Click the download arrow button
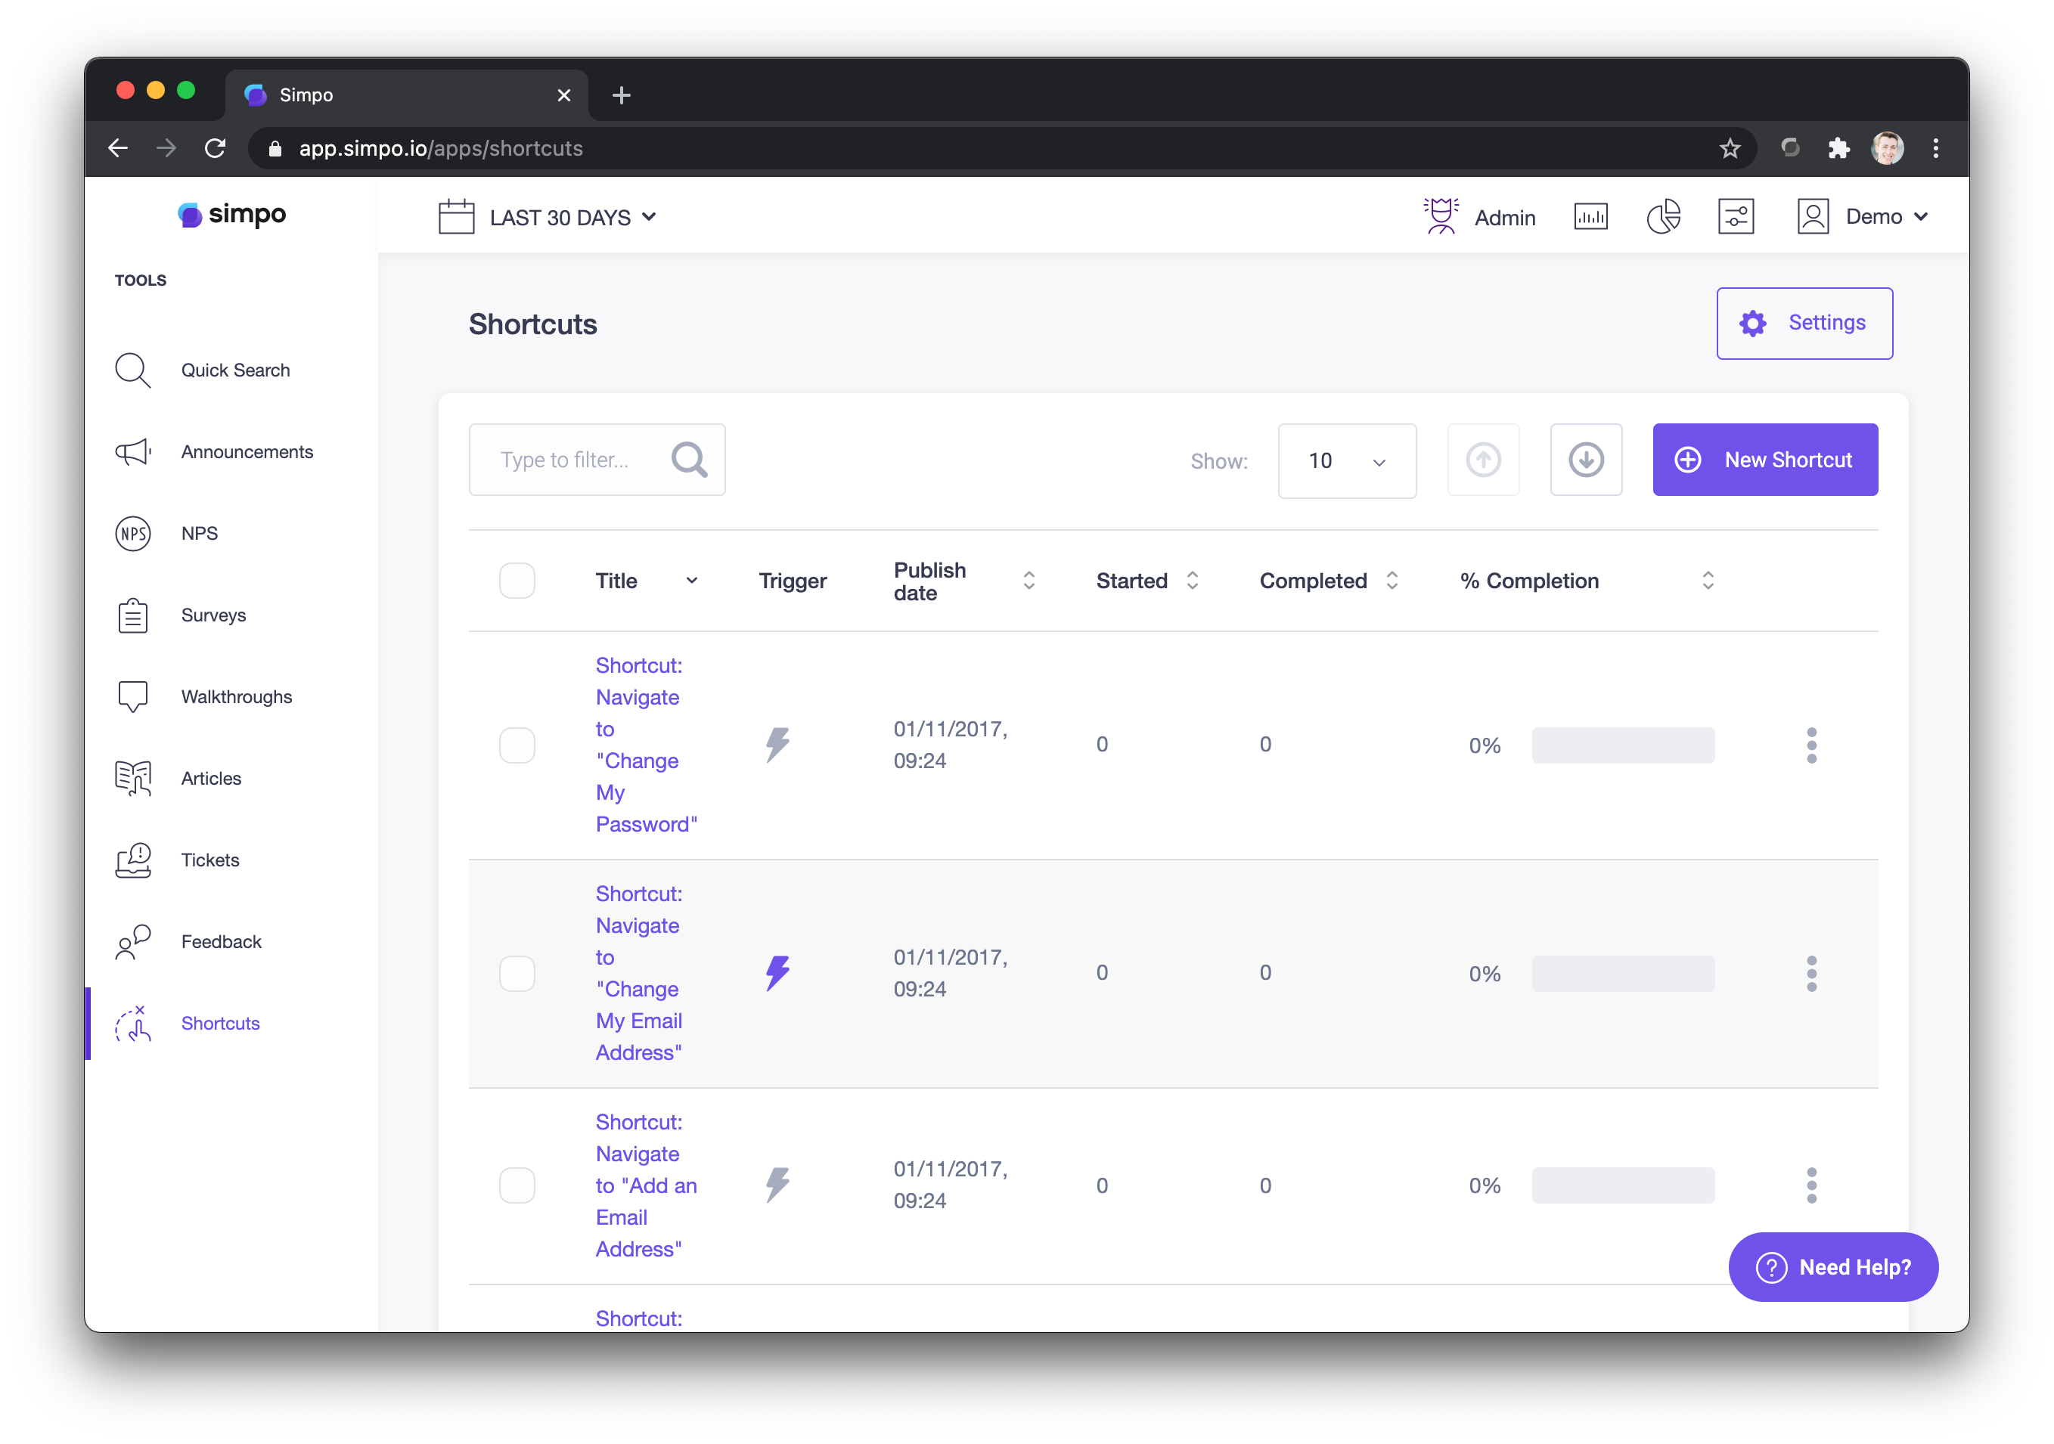 [1586, 460]
